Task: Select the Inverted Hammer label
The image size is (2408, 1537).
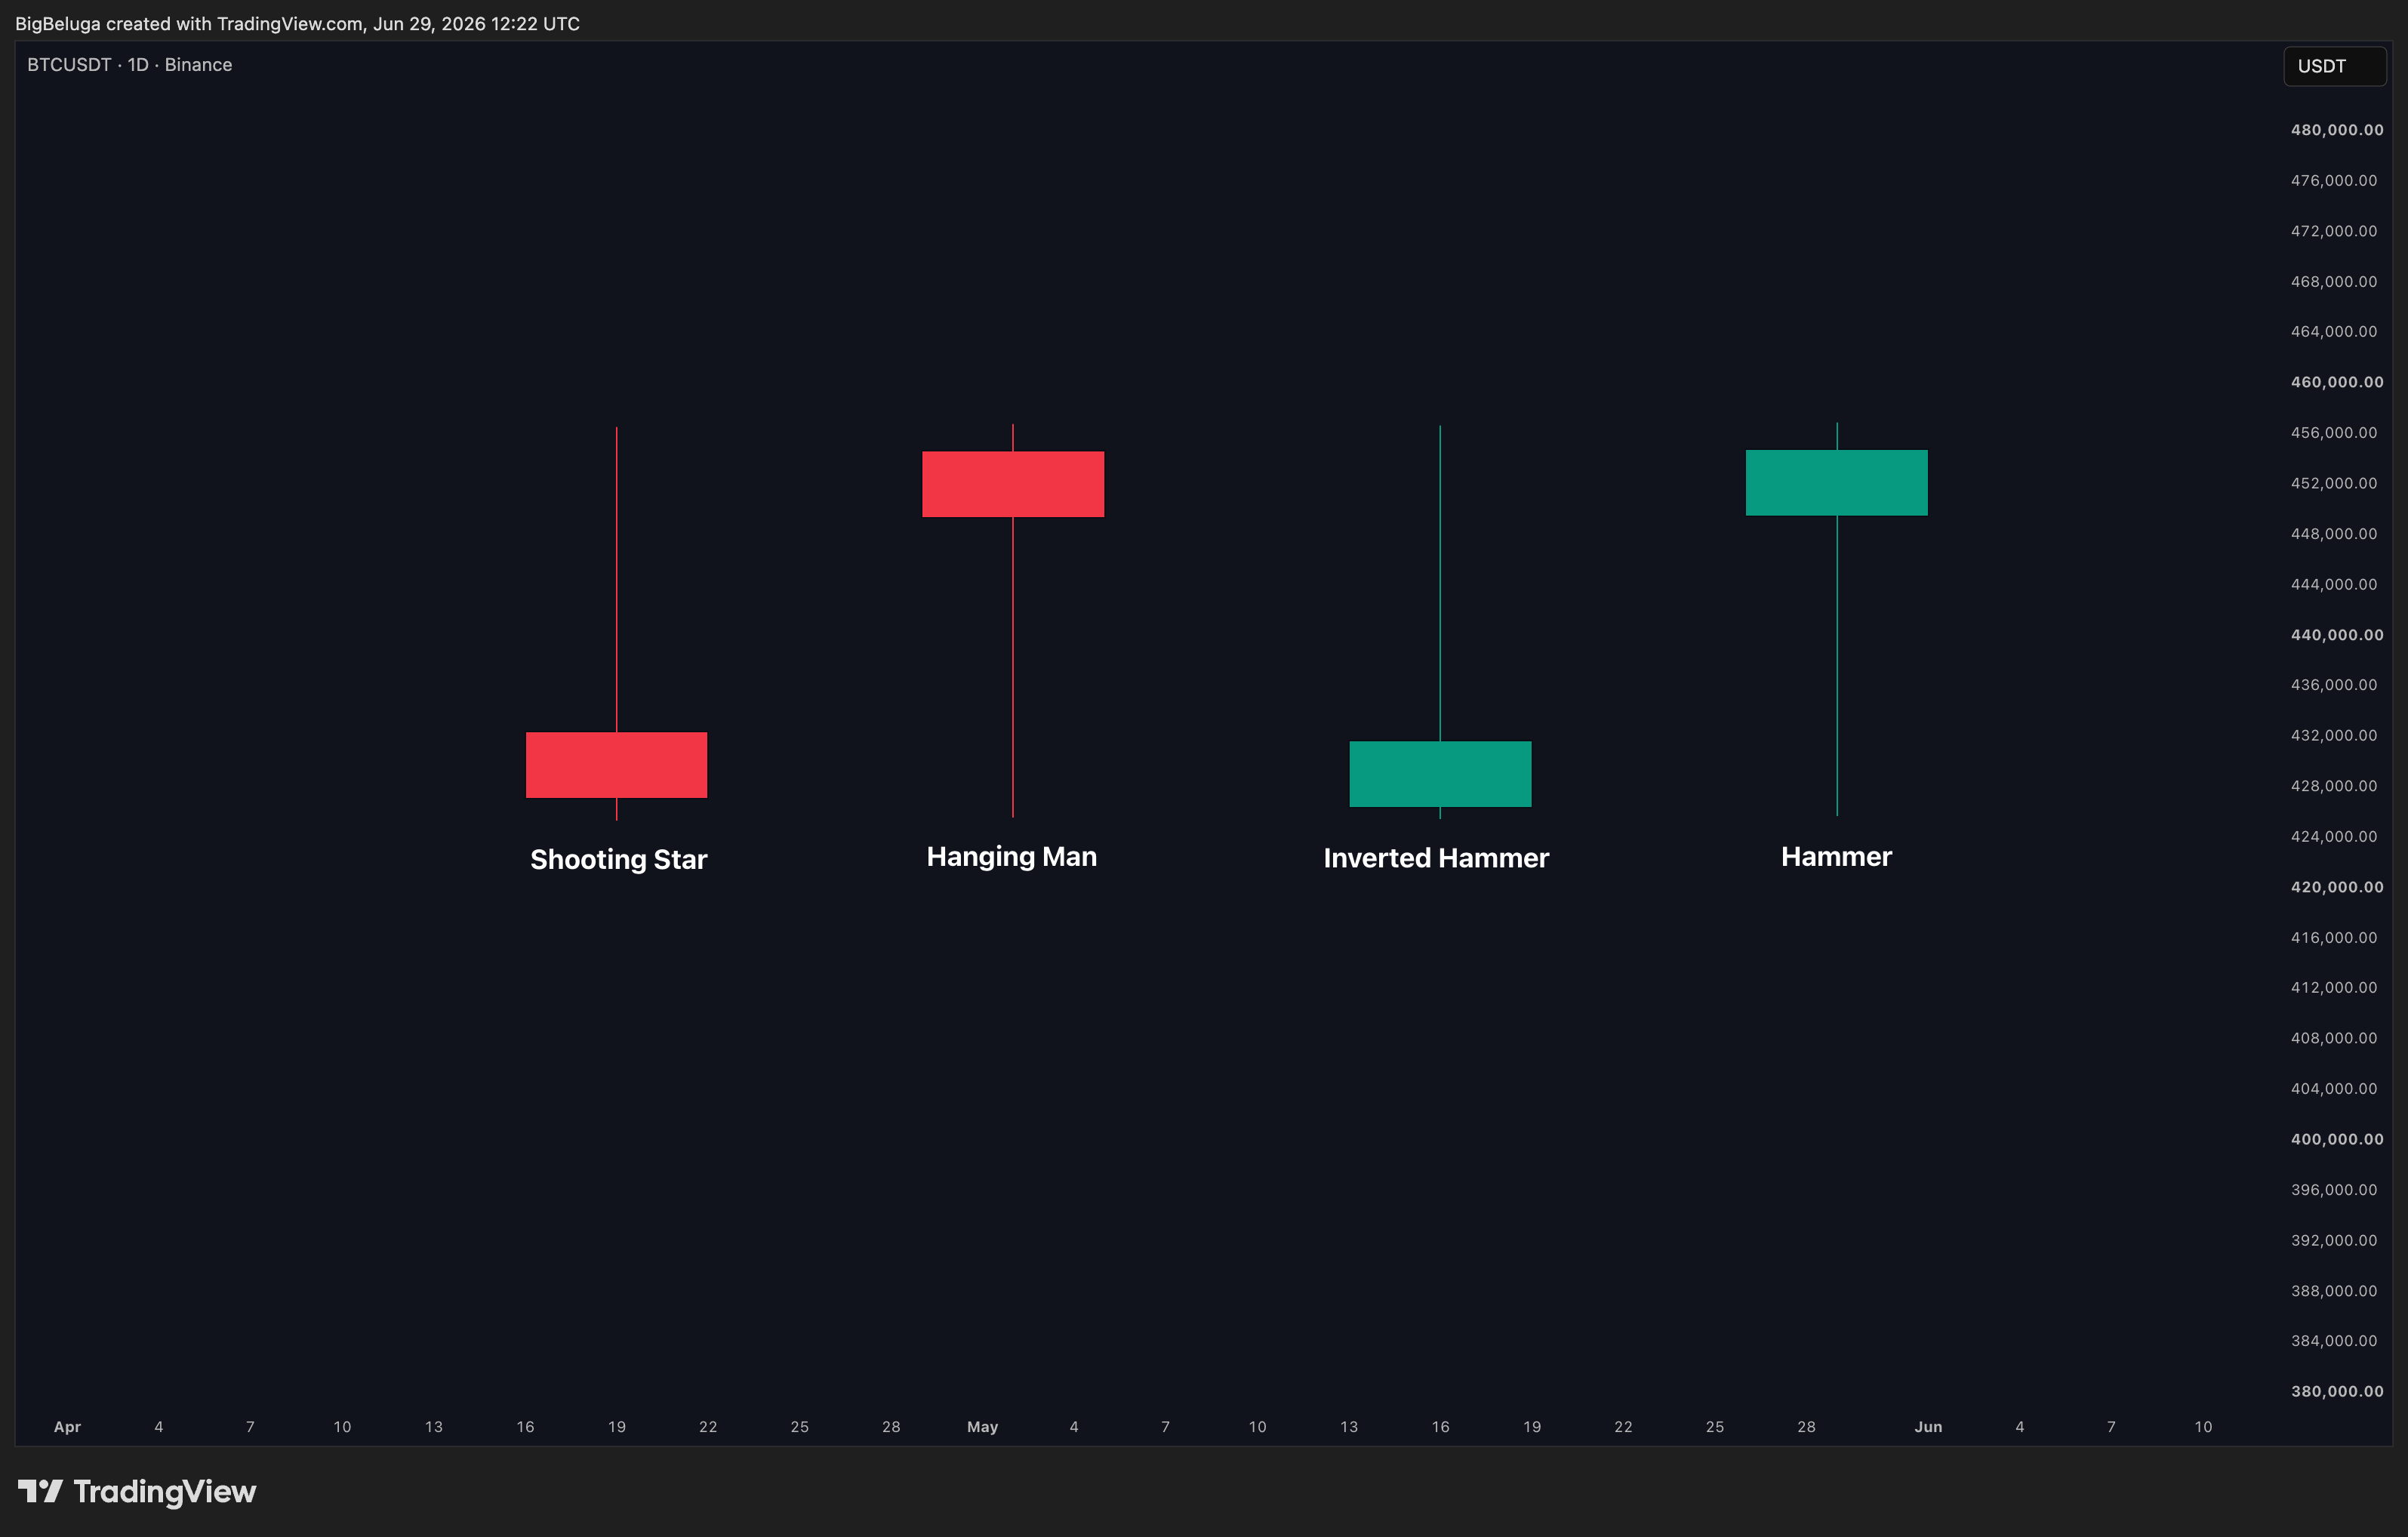Action: [x=1436, y=858]
